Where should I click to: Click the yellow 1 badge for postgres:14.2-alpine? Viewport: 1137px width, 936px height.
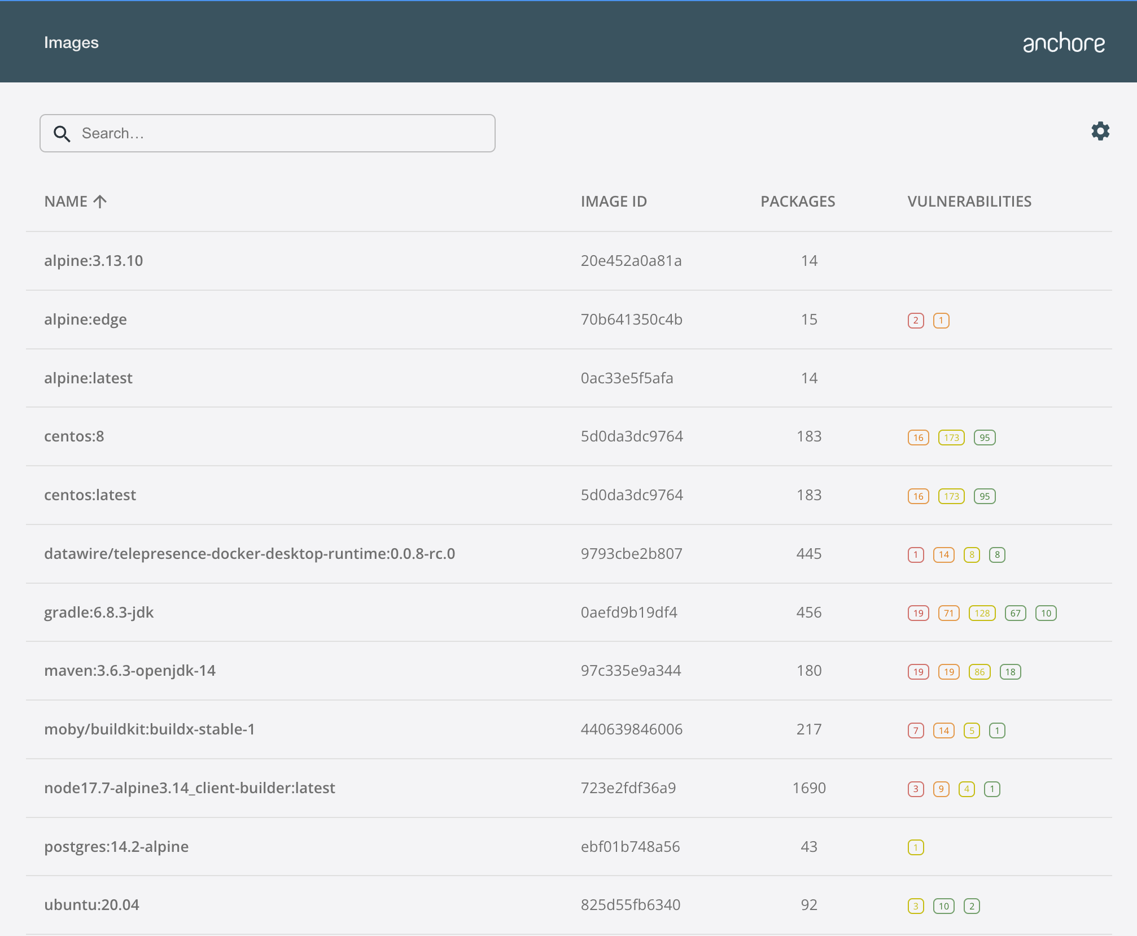915,847
